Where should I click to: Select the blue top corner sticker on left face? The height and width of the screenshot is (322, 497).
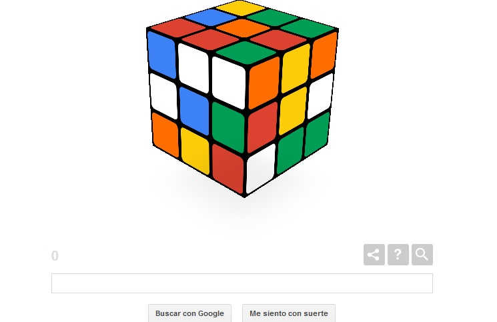coord(161,55)
